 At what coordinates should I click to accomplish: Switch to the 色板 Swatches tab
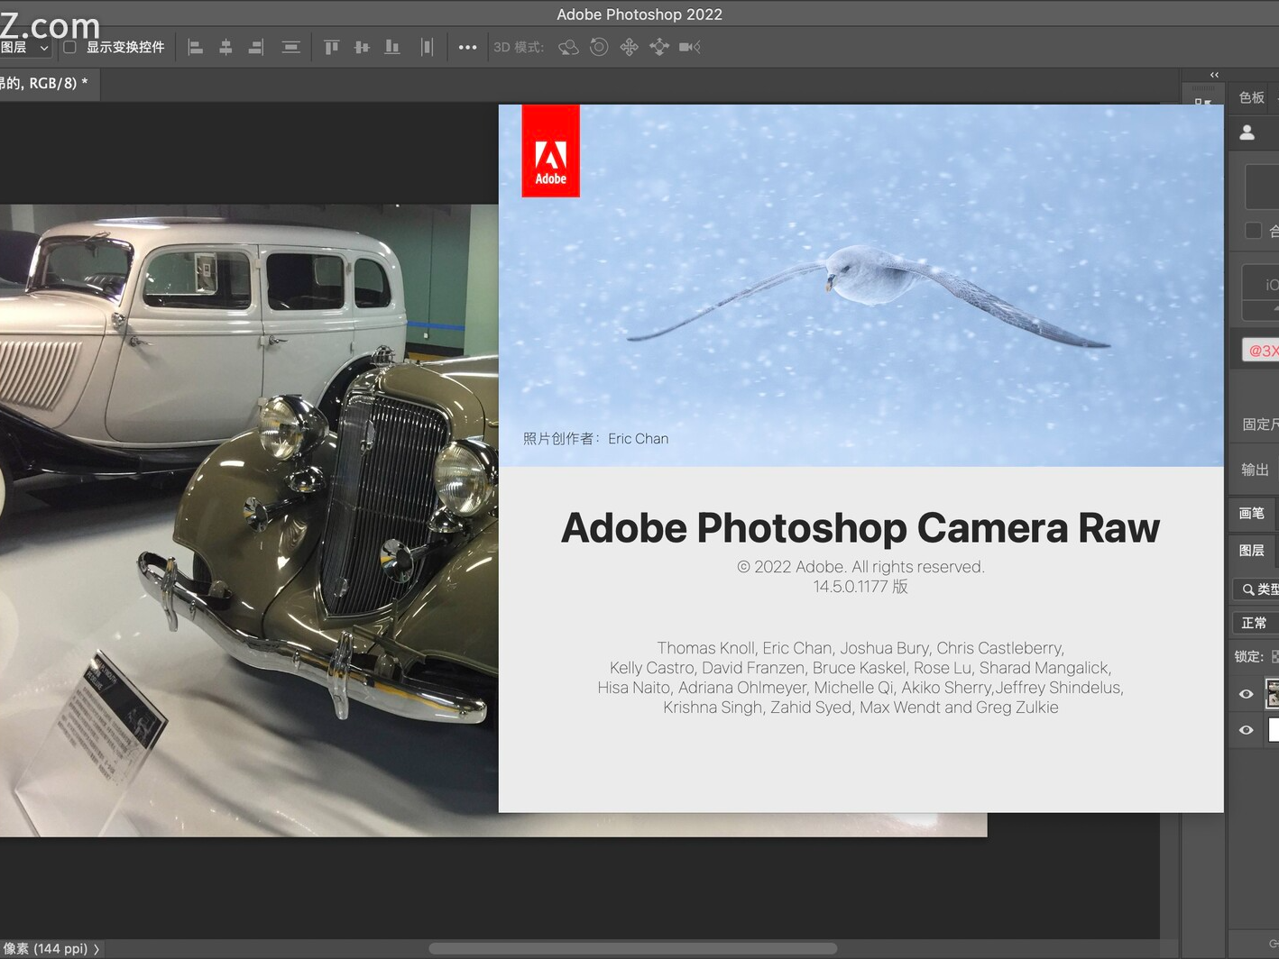1250,97
